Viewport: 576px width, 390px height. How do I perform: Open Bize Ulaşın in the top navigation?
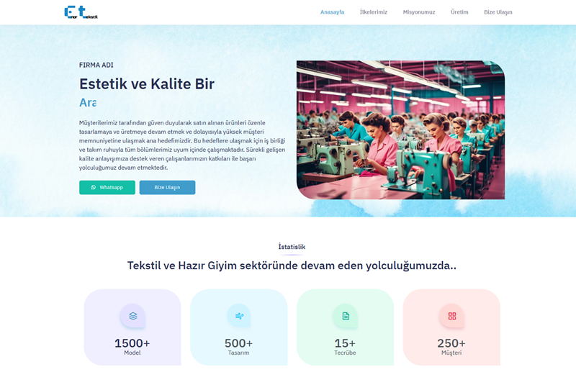[498, 12]
